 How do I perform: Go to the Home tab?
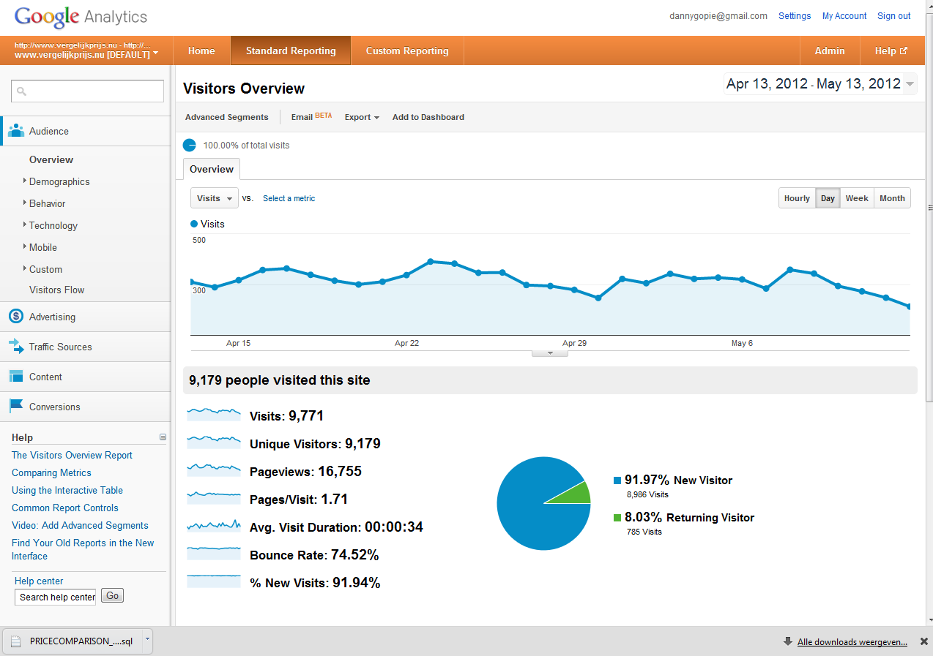(x=201, y=50)
